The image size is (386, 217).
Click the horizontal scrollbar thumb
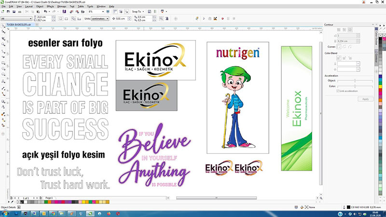pos(216,198)
